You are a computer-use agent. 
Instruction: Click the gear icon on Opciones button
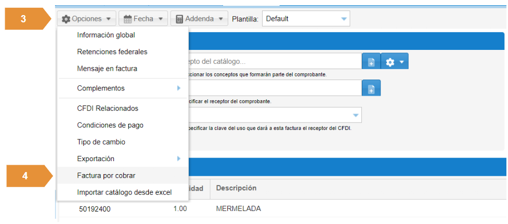(x=66, y=19)
